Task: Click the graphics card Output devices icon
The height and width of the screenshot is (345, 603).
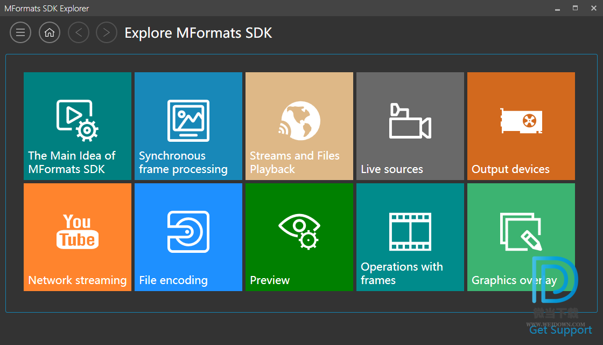Action: pyautogui.click(x=521, y=121)
